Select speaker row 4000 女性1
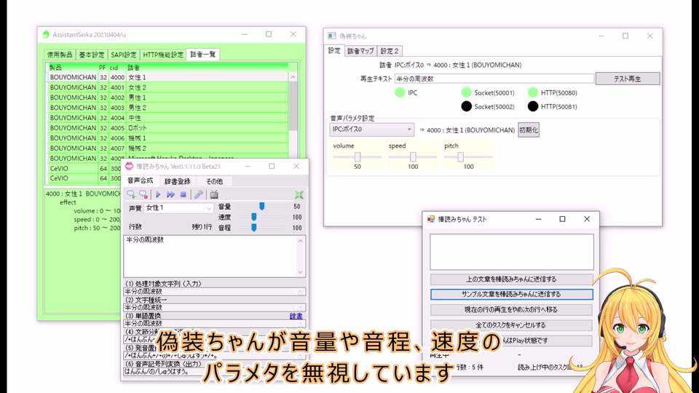 coord(168,77)
